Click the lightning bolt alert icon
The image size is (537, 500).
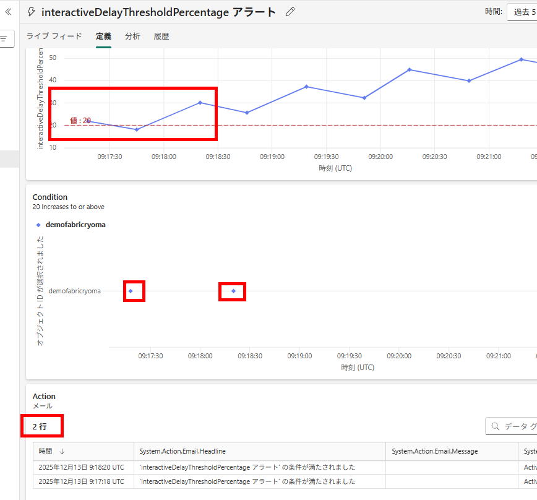31,12
